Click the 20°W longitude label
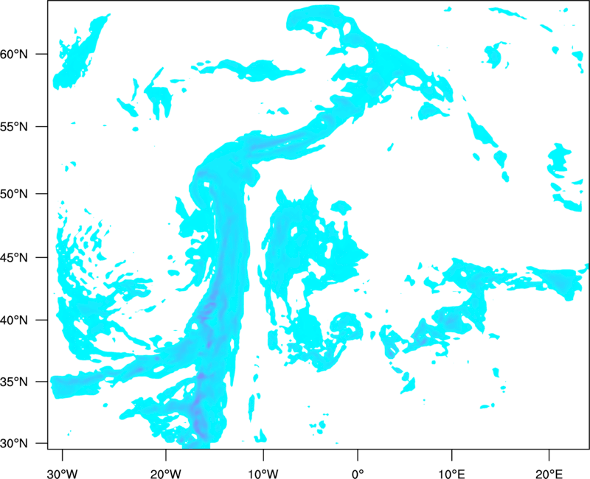590x479 pixels. pos(166,474)
